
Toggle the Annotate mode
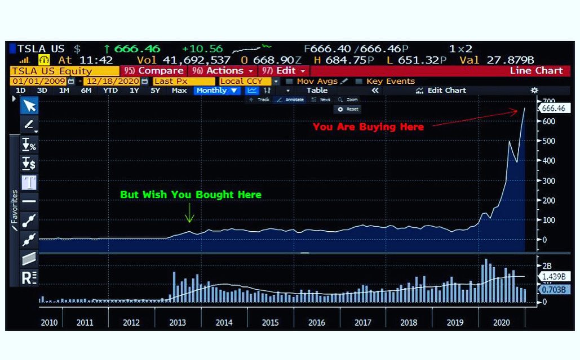click(290, 100)
